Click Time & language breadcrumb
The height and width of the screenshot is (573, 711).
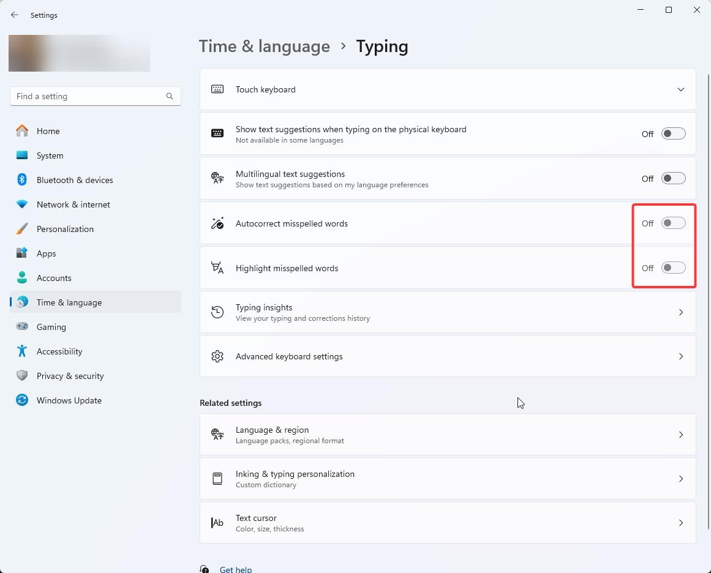265,47
